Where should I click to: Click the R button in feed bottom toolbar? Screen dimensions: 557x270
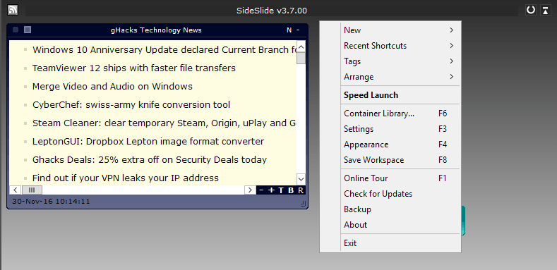click(x=301, y=190)
